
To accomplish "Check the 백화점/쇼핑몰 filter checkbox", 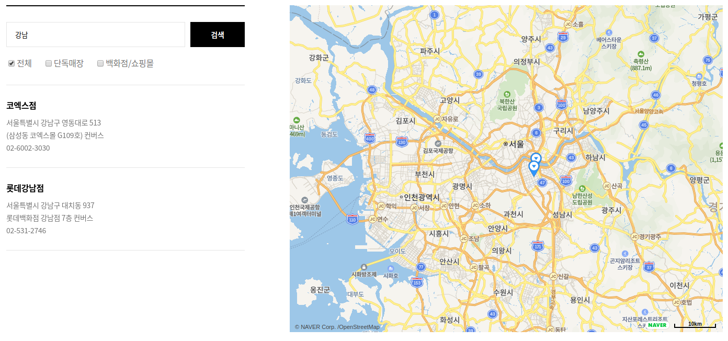I will pyautogui.click(x=100, y=63).
